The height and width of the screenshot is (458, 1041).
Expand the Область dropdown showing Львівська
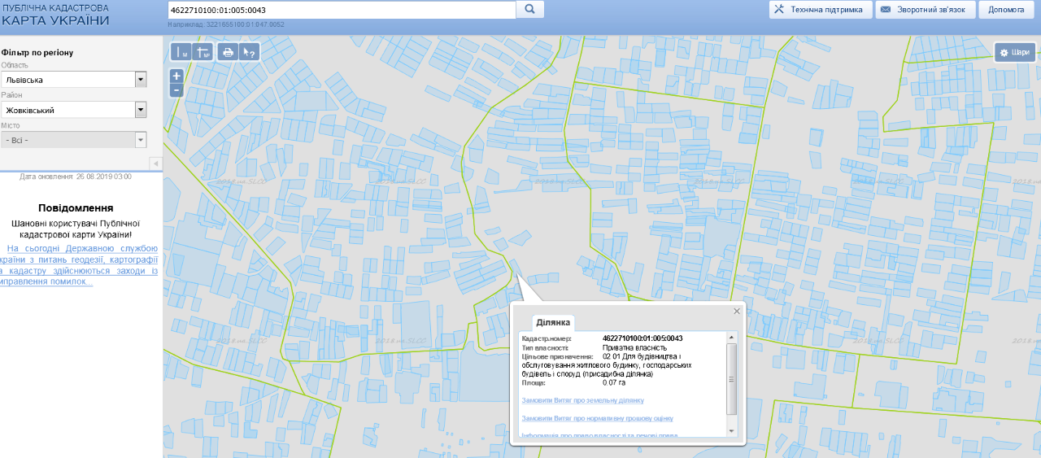(x=141, y=80)
